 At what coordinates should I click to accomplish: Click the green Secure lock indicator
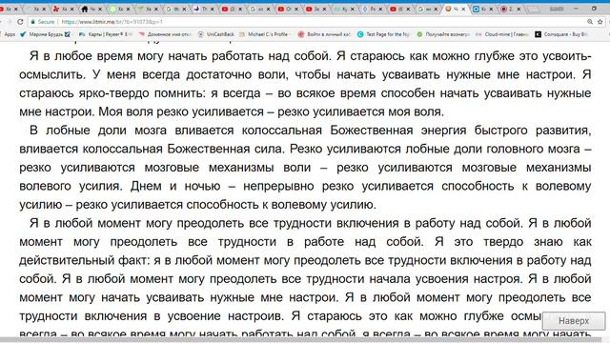click(x=42, y=22)
